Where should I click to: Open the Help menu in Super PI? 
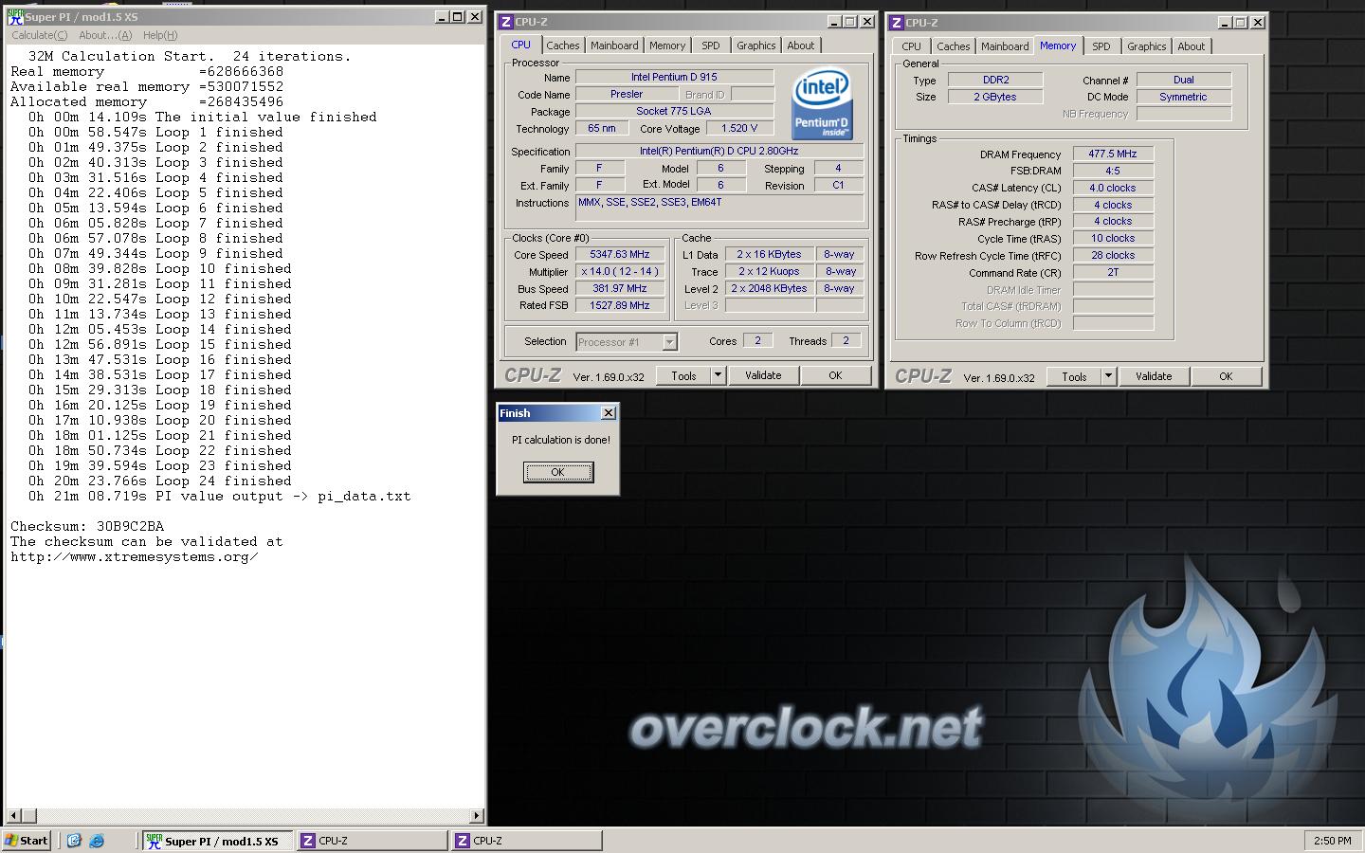point(160,35)
